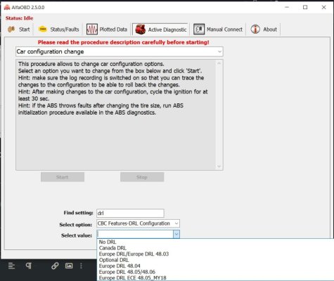
Task: Click the About info icon
Action: [255, 30]
